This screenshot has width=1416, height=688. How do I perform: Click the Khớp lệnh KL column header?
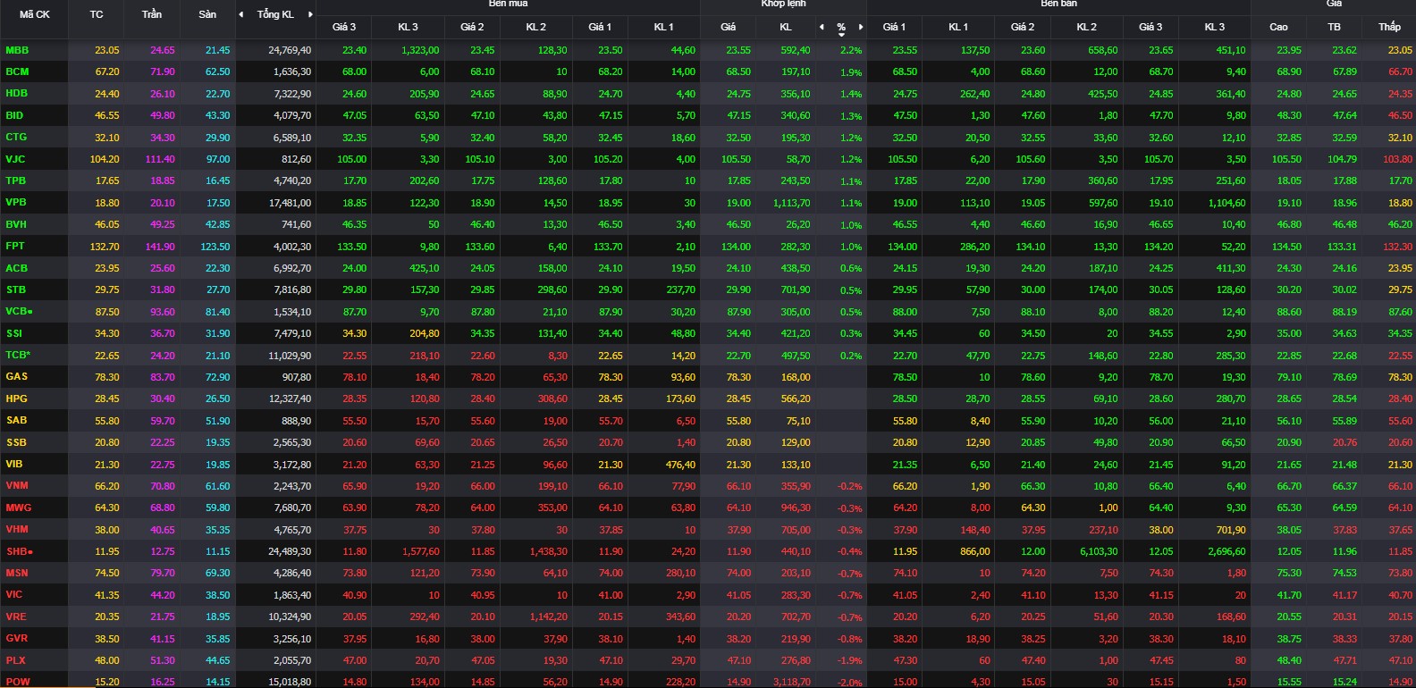(x=786, y=27)
